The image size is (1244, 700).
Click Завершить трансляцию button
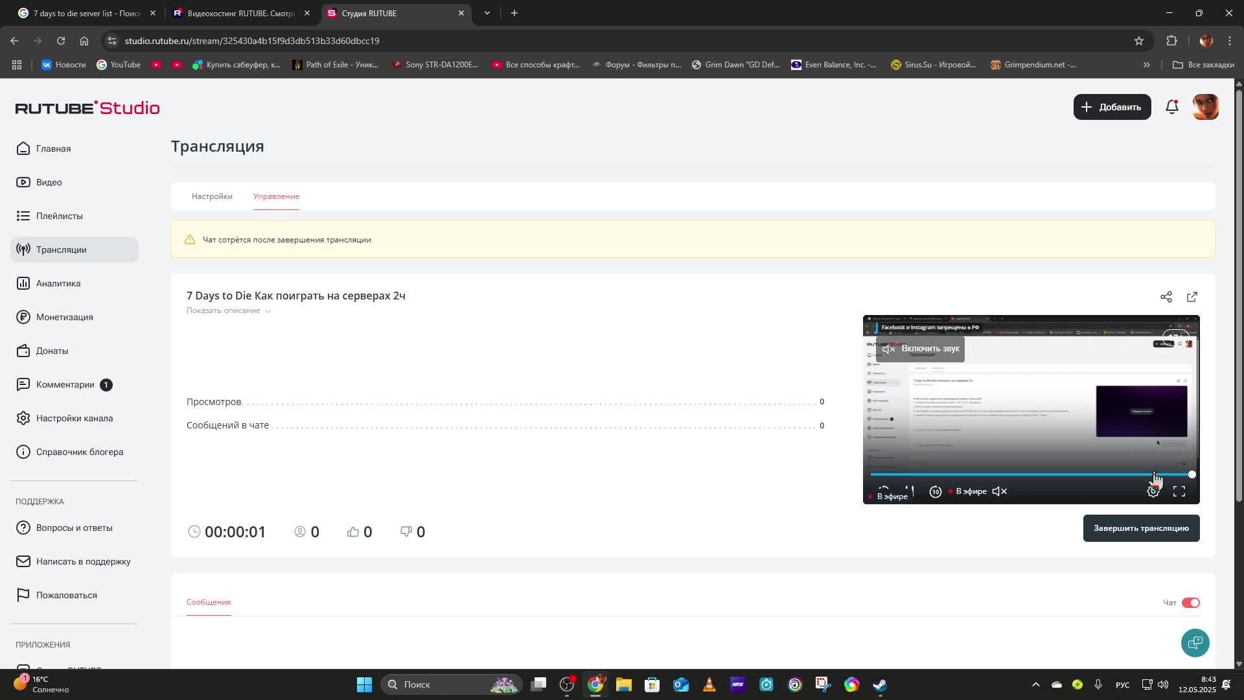(1140, 528)
